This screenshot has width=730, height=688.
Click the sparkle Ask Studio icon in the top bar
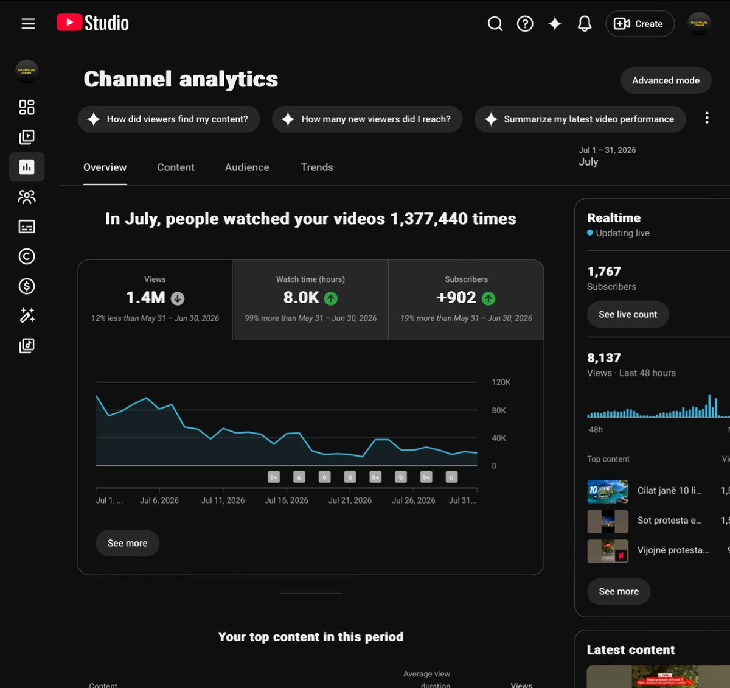click(x=555, y=24)
